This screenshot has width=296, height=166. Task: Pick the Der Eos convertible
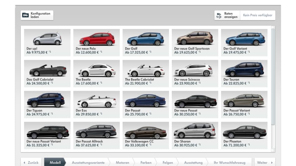pos(96,104)
